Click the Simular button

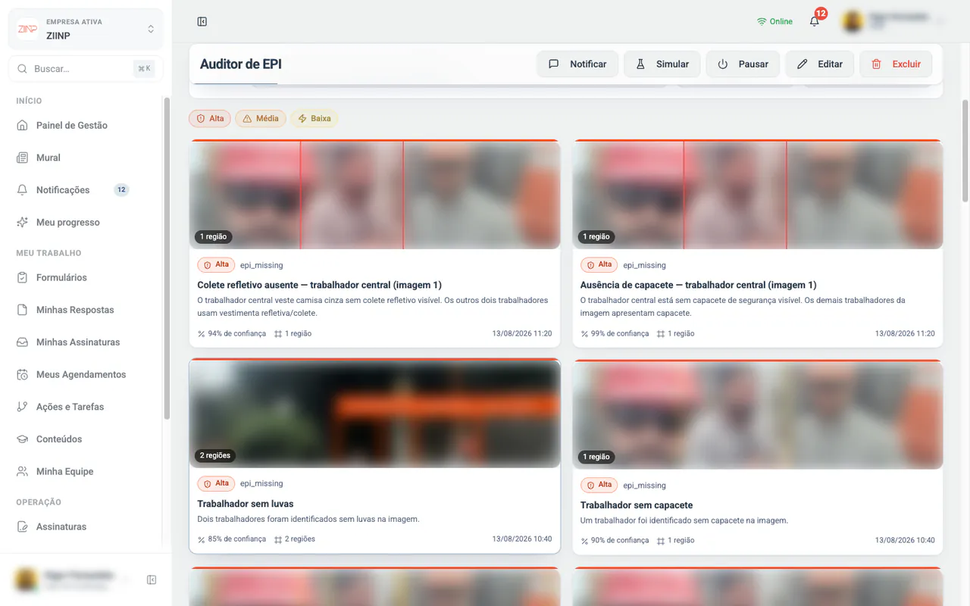(662, 64)
